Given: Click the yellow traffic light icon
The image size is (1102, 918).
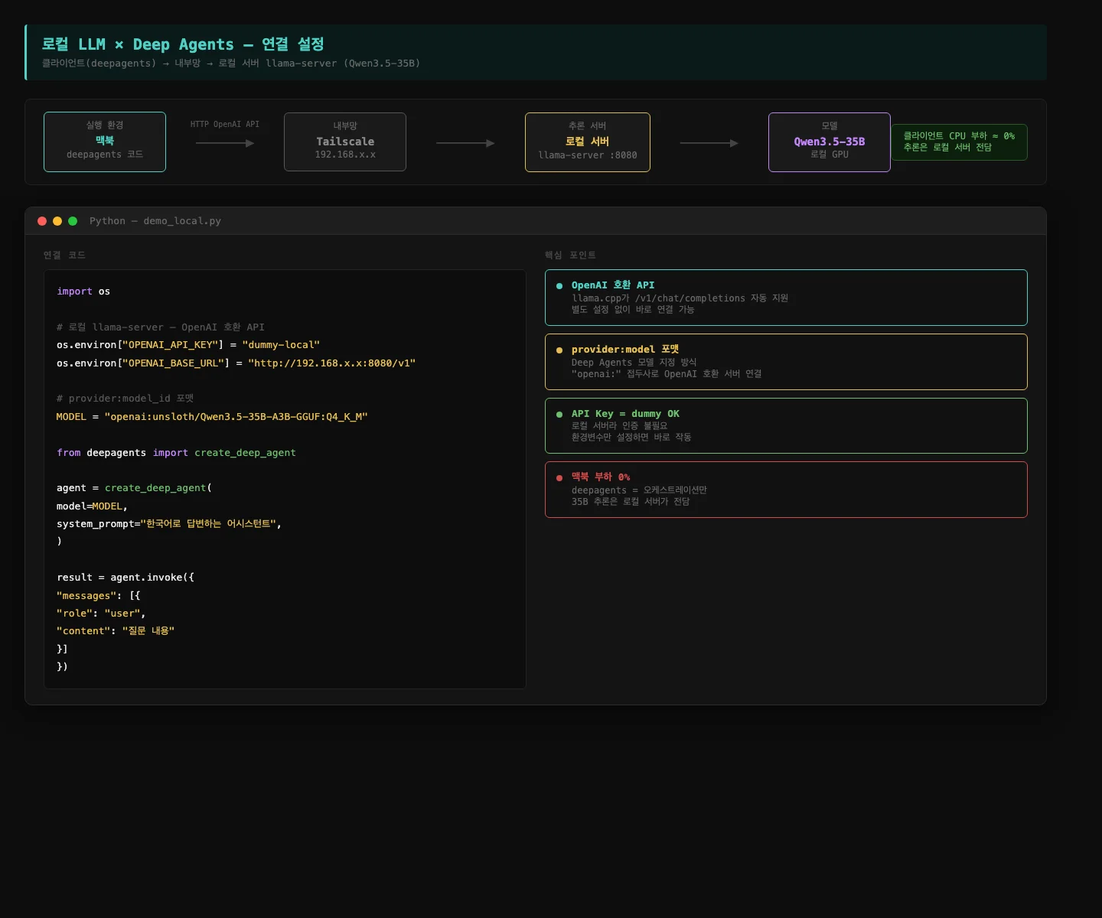Looking at the screenshot, I should coord(57,221).
